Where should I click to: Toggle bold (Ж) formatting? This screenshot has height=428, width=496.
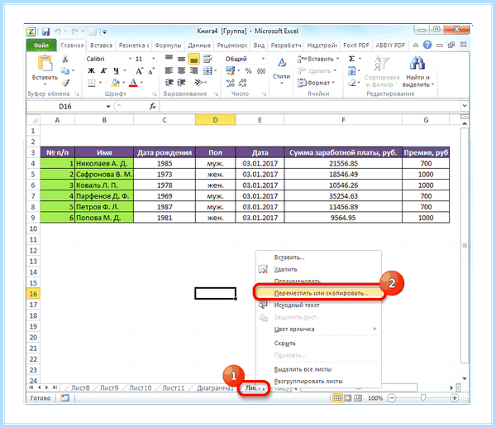pyautogui.click(x=91, y=71)
